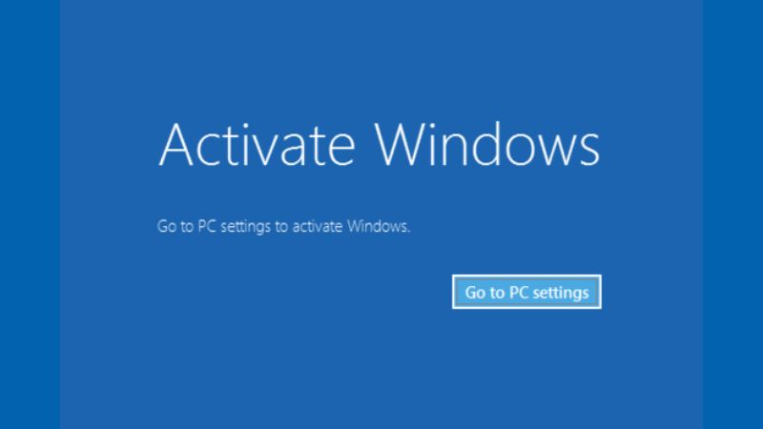The height and width of the screenshot is (429, 763).
Task: Click the word 'Windows.' ending the description sentence
Action: click(379, 226)
